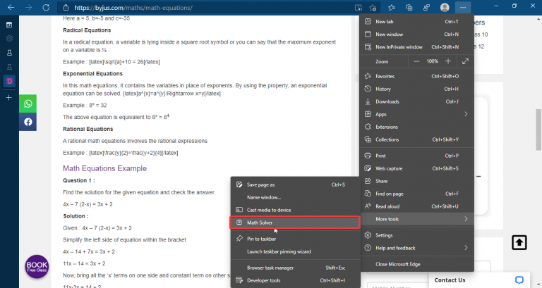Choose Name window option
The image size is (542, 288).
point(295,198)
